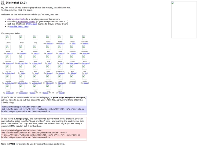Follow the 'real-life Neko herd' link
198x148 pixels.
click(19, 26)
